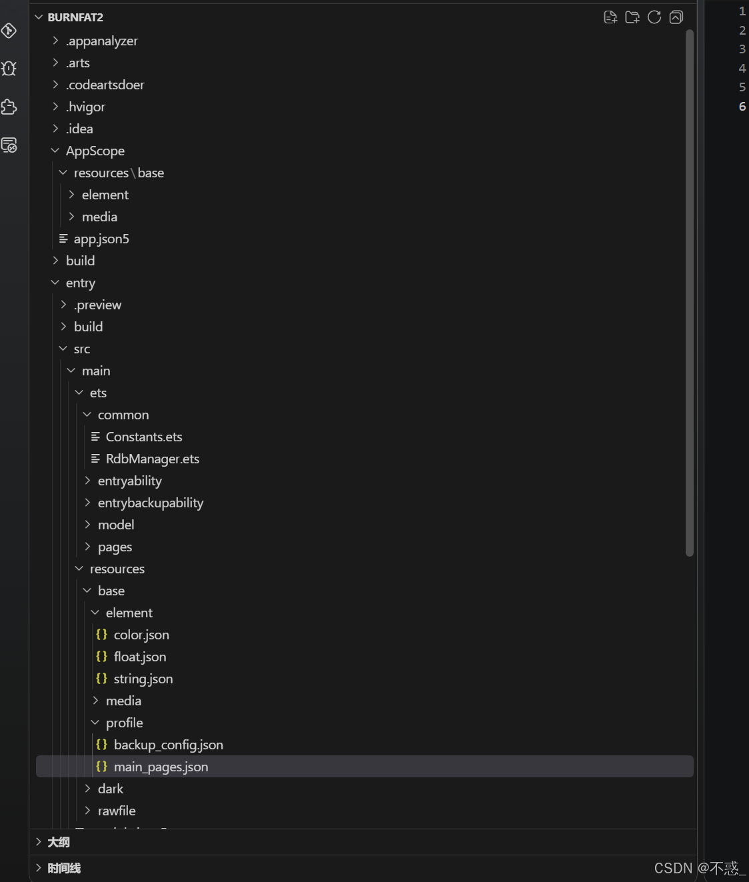Viewport: 749px width, 882px height.
Task: Open Constants.ets file
Action: [144, 437]
